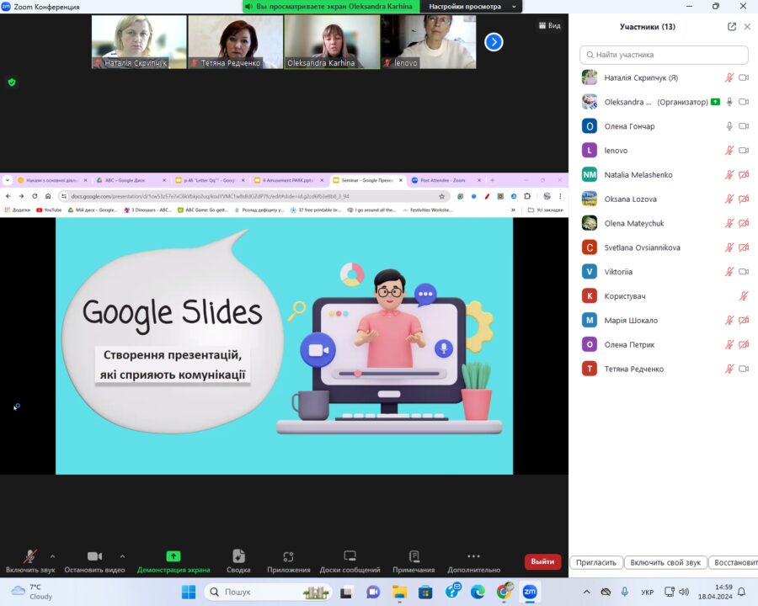Image resolution: width=758 pixels, height=606 pixels.
Task: Click green sharing indicator beside Oleksandra organizer
Action: (x=715, y=102)
